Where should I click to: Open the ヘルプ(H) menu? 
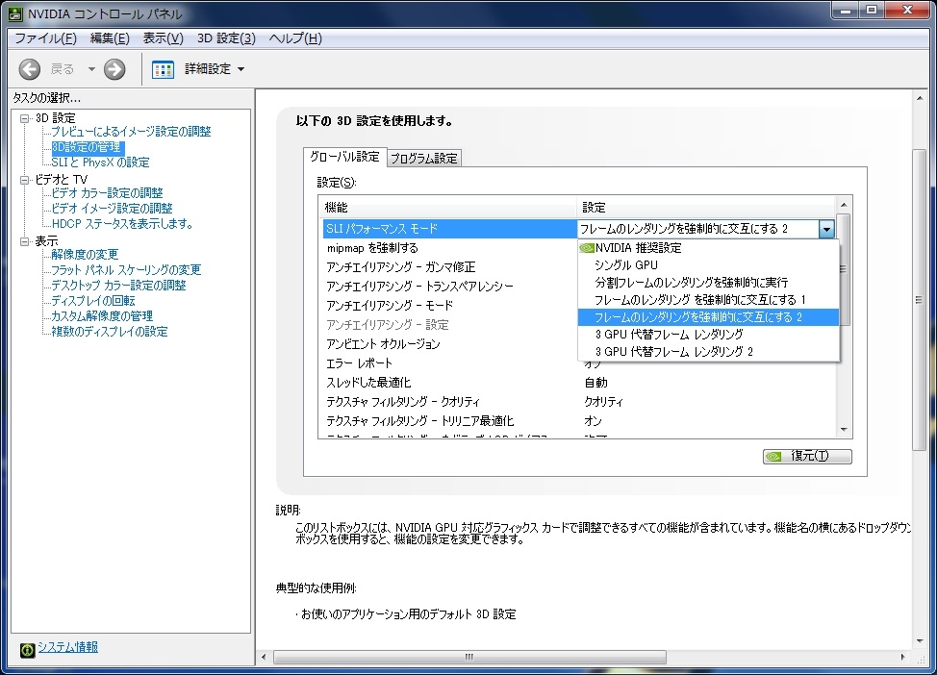tap(295, 38)
